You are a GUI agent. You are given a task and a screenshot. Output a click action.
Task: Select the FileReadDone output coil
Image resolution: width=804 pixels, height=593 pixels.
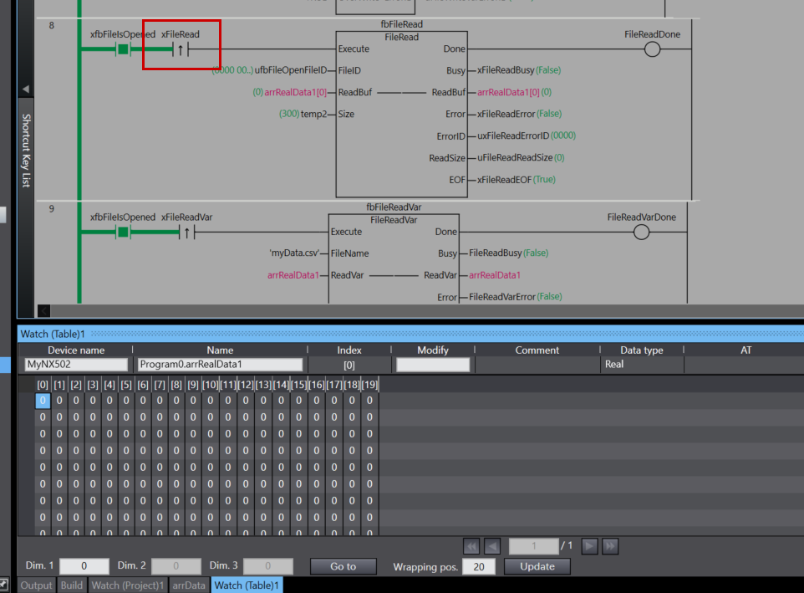coord(652,50)
